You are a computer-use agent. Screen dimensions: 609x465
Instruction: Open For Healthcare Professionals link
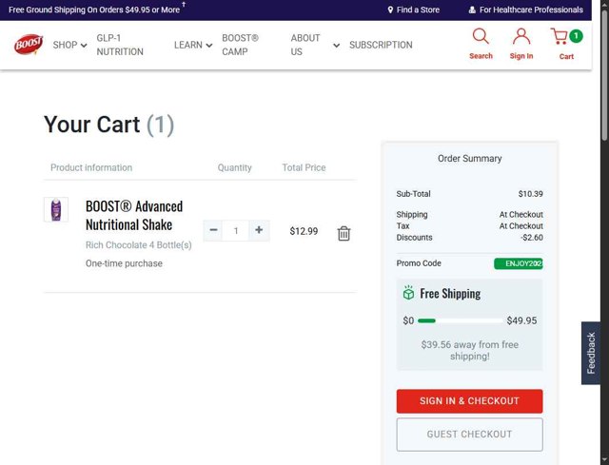[526, 10]
